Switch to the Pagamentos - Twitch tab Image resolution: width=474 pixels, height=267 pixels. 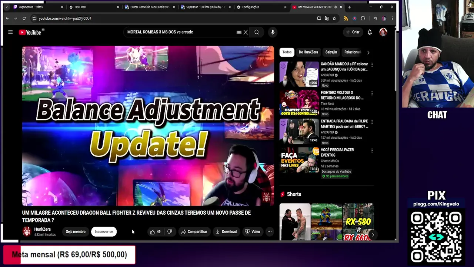tap(39, 7)
